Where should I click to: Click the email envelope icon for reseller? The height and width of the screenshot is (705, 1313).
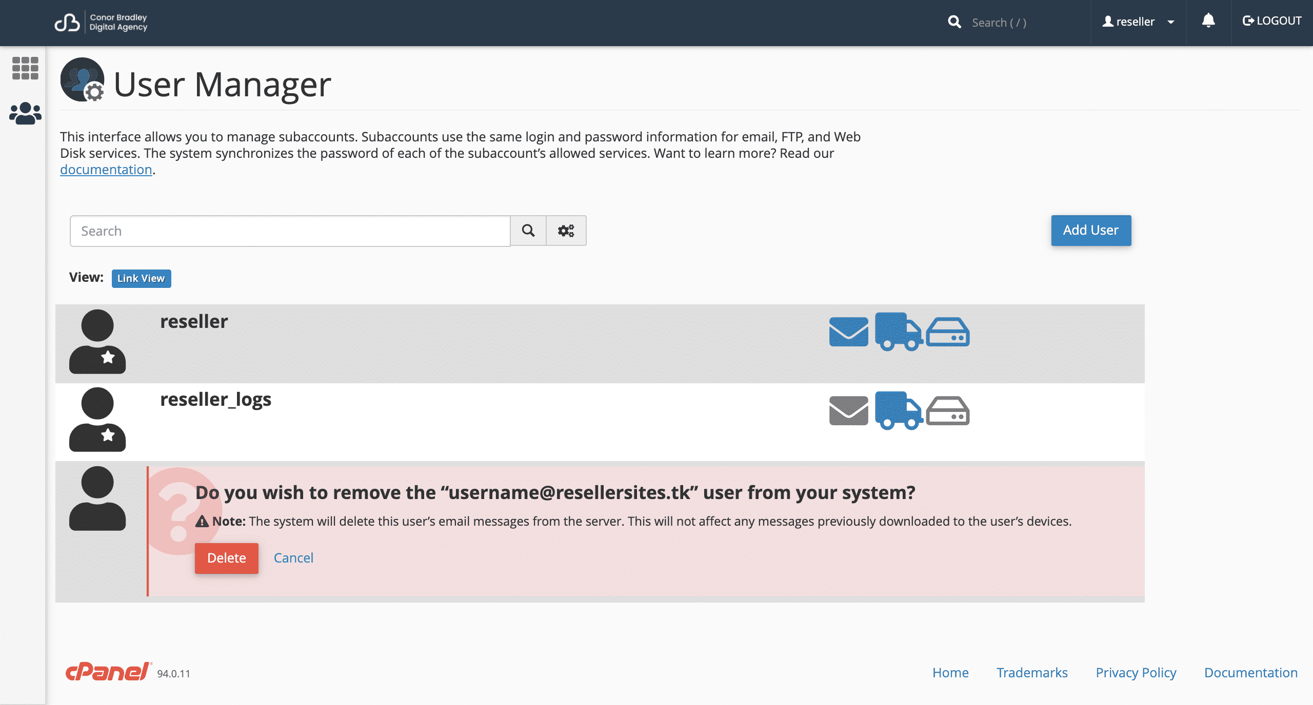(849, 331)
